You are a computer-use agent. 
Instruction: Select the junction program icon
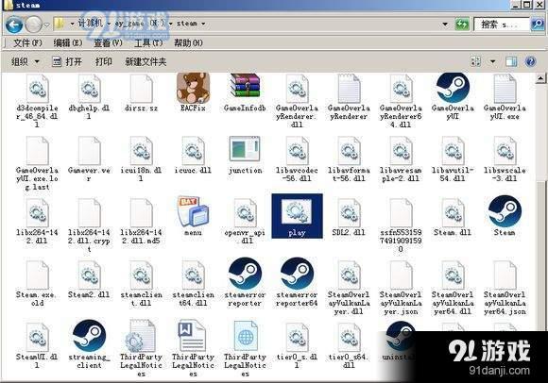point(245,149)
